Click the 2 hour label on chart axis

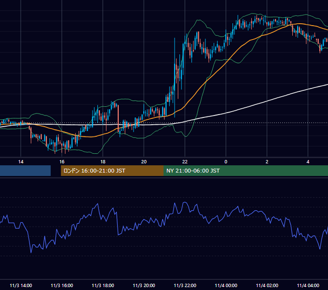pos(267,162)
